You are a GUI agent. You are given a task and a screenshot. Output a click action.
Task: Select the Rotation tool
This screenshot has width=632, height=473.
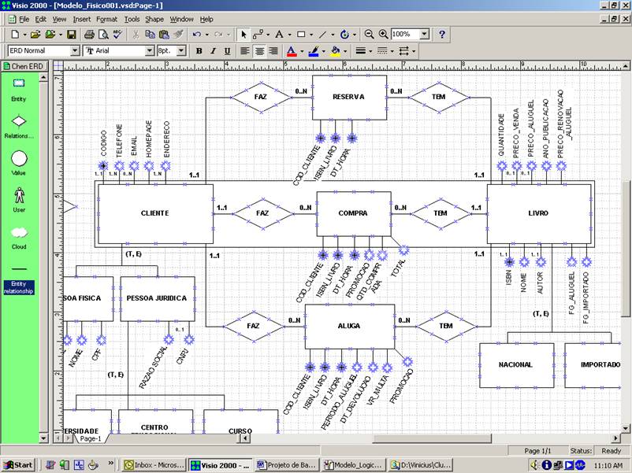[345, 34]
